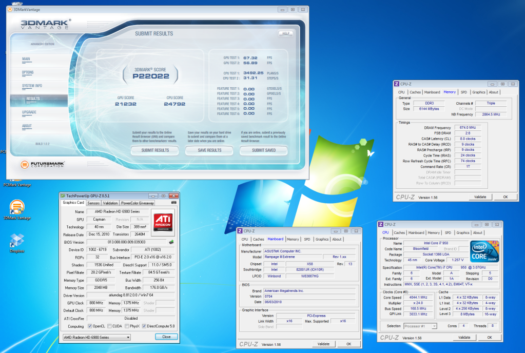Image resolution: width=525 pixels, height=353 pixels.
Task: Click the Intel Core i7 logo in CPU-Z
Action: click(484, 251)
